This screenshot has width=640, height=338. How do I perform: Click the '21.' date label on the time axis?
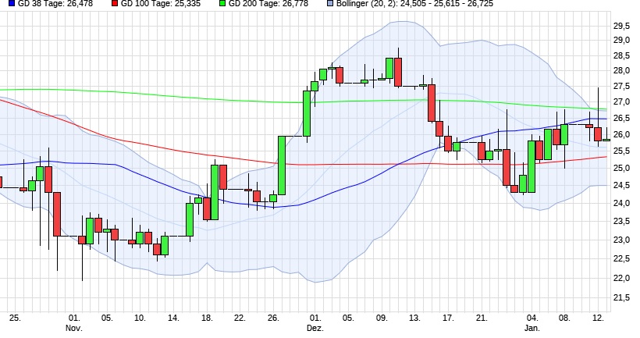pyautogui.click(x=482, y=318)
